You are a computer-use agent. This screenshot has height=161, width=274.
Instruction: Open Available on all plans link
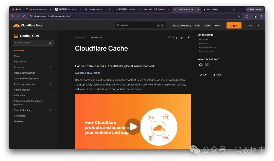point(88,73)
